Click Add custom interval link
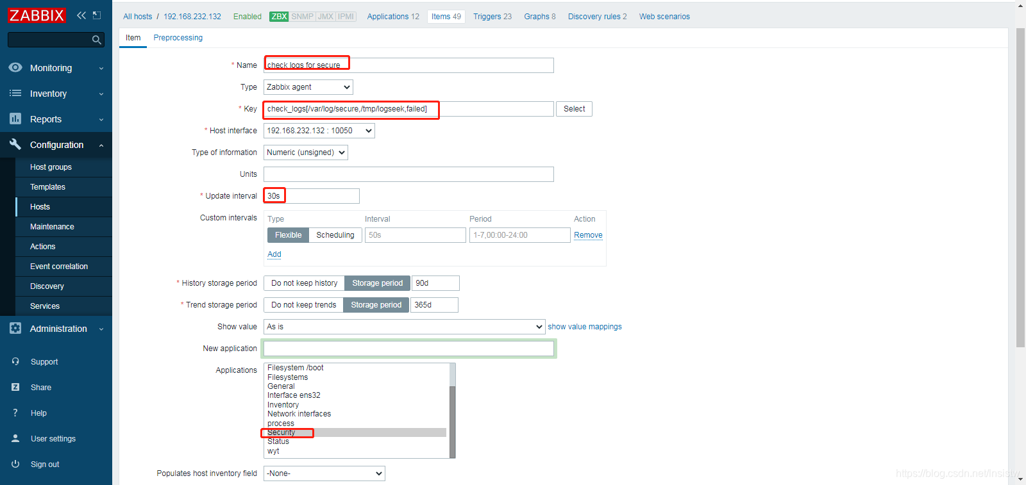1026x485 pixels. 274,254
